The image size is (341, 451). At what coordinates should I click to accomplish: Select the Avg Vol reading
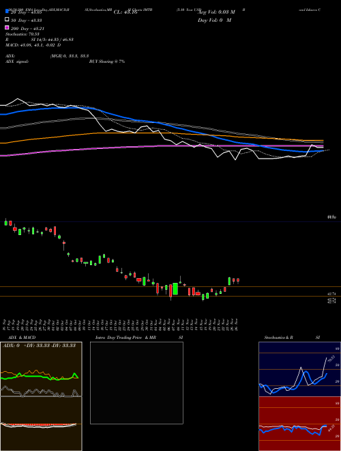(216, 12)
